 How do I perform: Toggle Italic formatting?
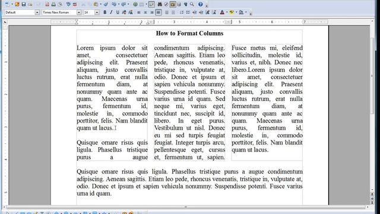(x=111, y=12)
